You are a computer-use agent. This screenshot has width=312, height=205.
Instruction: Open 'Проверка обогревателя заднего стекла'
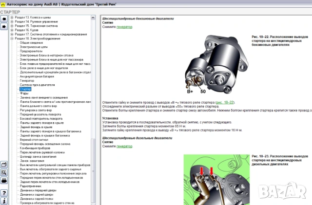point(47,203)
